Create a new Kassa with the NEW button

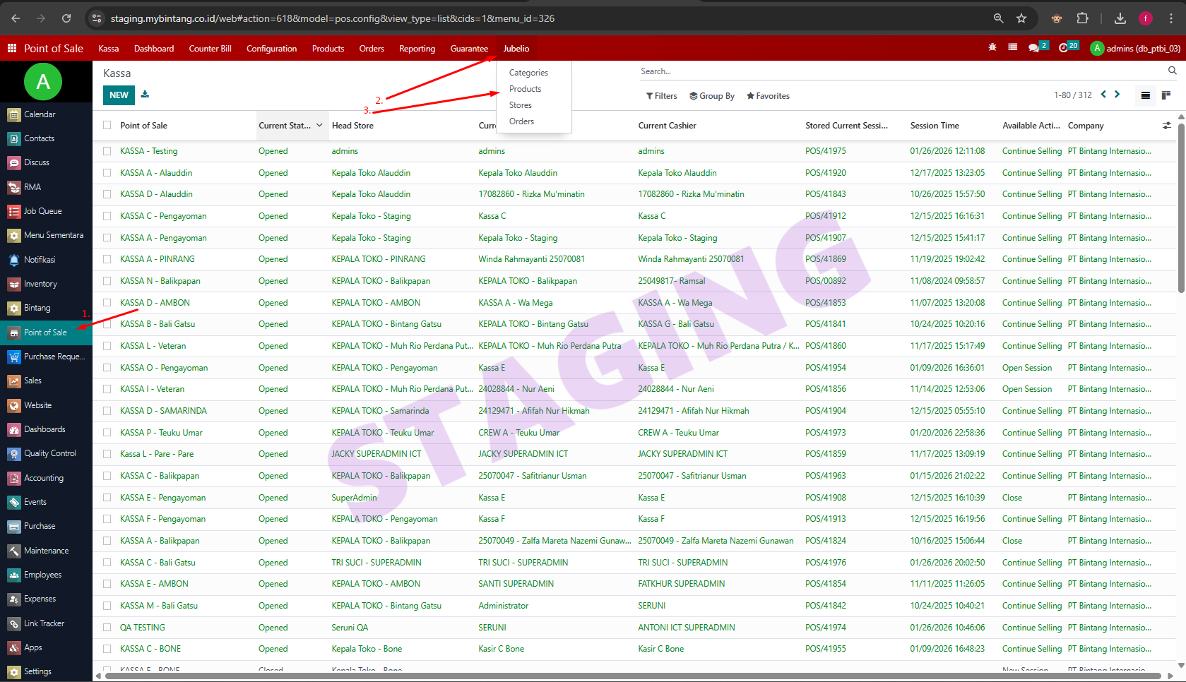coord(119,95)
